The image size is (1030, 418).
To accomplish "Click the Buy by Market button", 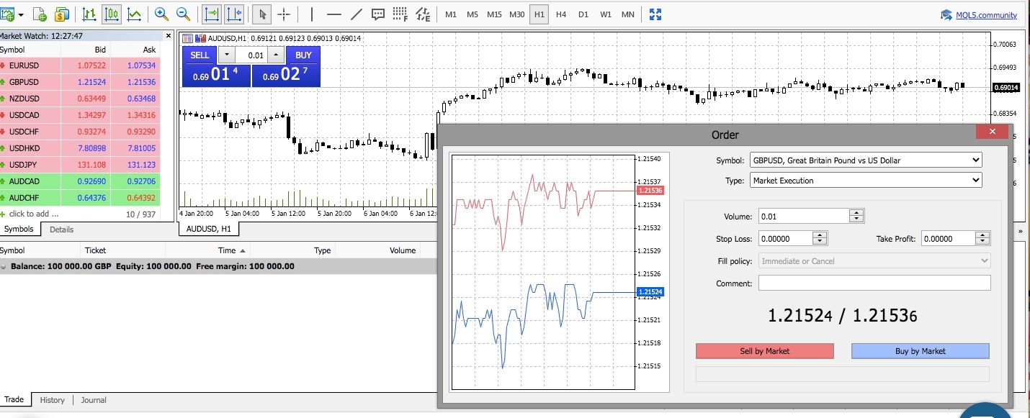I will pyautogui.click(x=920, y=351).
